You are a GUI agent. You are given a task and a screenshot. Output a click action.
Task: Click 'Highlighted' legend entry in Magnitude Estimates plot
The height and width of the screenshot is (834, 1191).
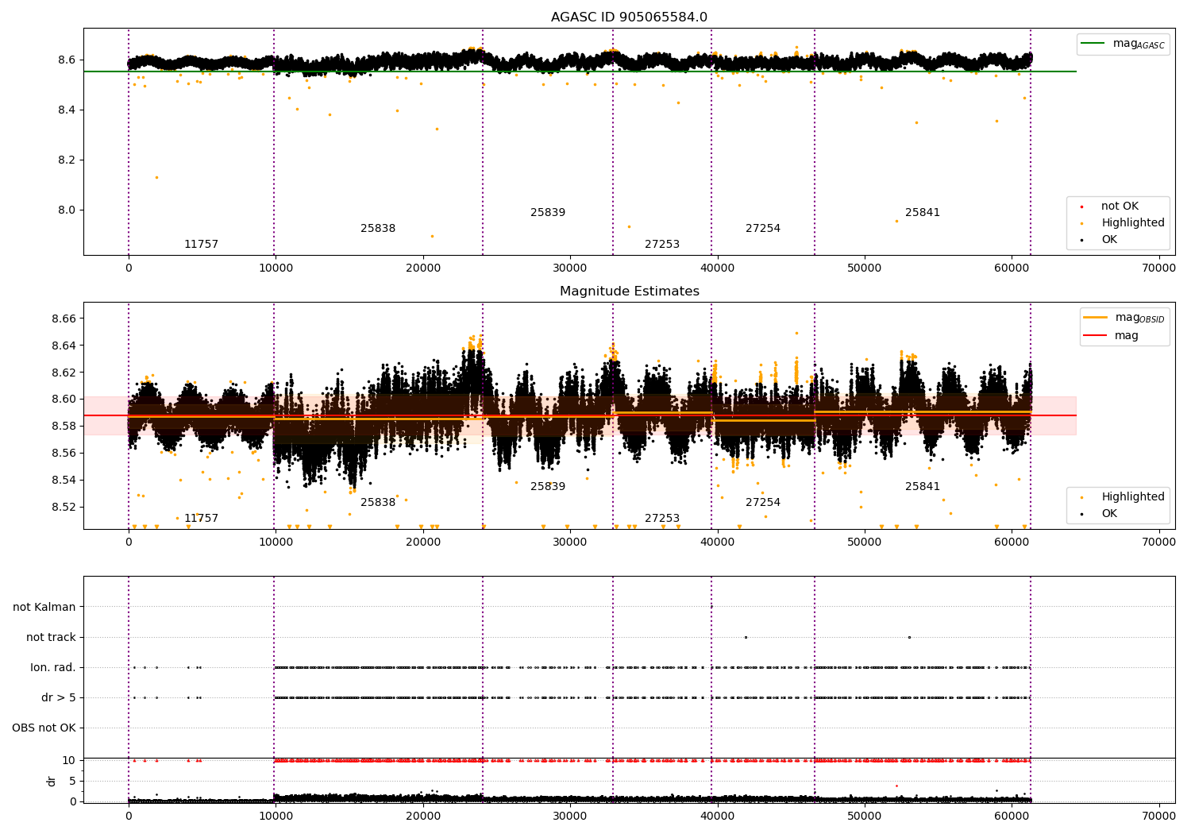[1133, 497]
